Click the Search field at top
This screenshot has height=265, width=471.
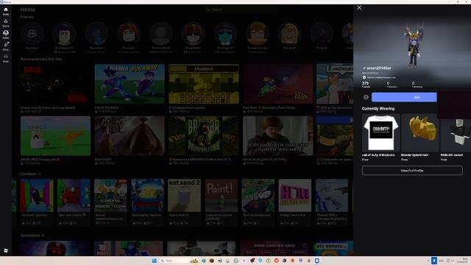(x=241, y=10)
